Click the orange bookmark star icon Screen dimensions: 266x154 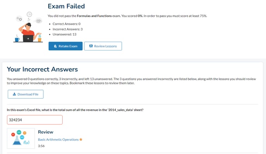point(81,139)
